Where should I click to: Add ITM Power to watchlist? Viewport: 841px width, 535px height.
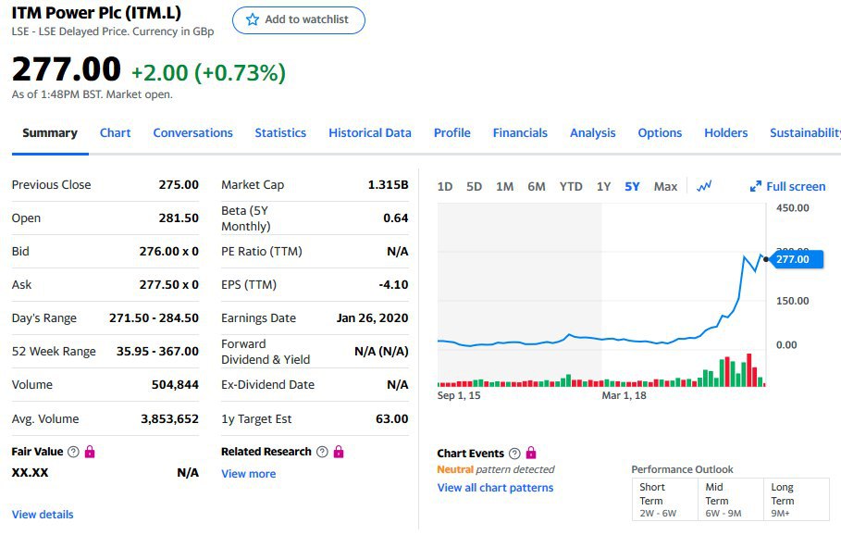(298, 20)
